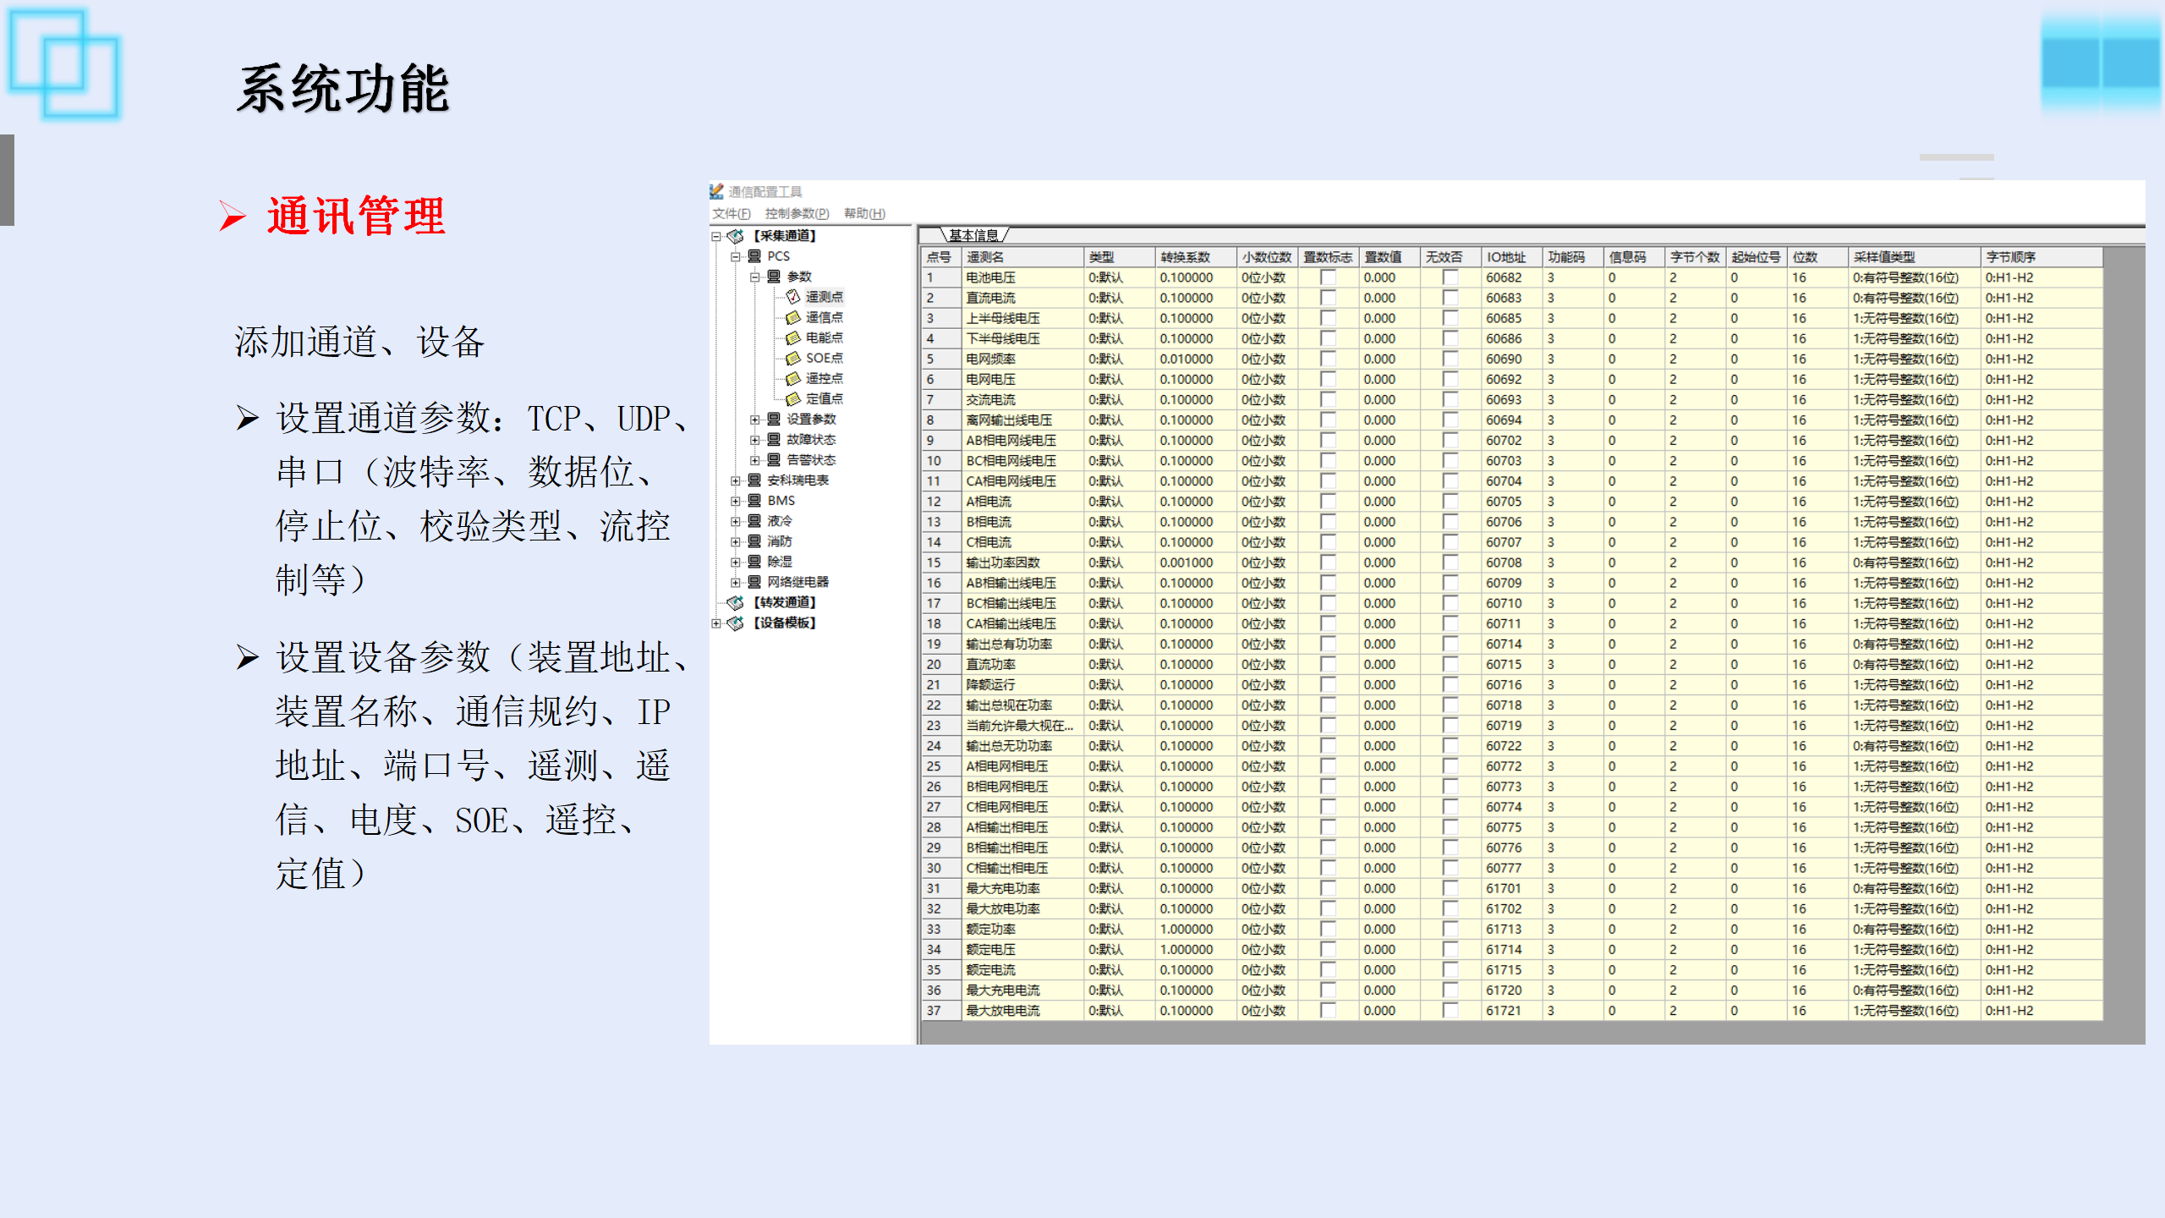Click IO address cell 60682
2165x1218 pixels.
[1511, 277]
